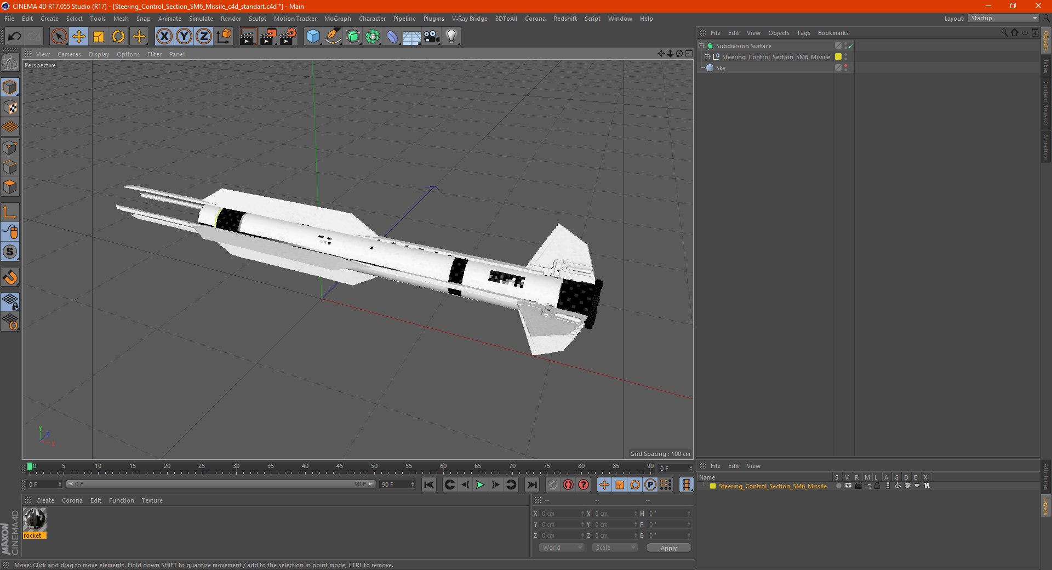Enable Texture mode in left toolbar

10,107
